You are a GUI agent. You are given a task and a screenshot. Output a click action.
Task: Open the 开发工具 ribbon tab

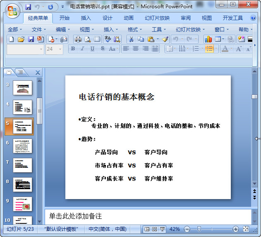coord(233,18)
